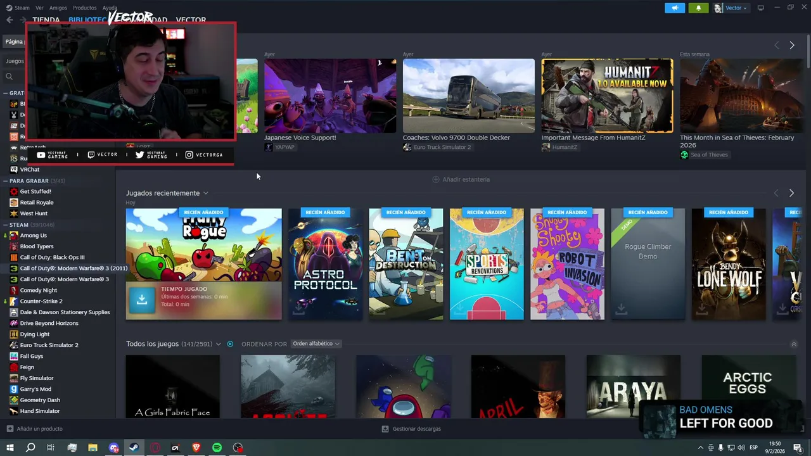Open the Amigos menu
The height and width of the screenshot is (456, 811).
point(58,8)
